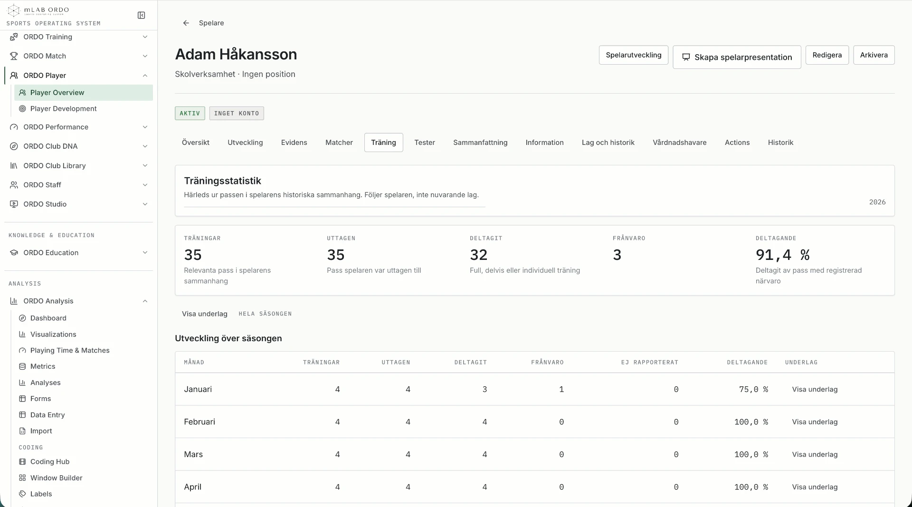Click the ORDO Club DNA compass icon
912x507 pixels.
tap(14, 146)
